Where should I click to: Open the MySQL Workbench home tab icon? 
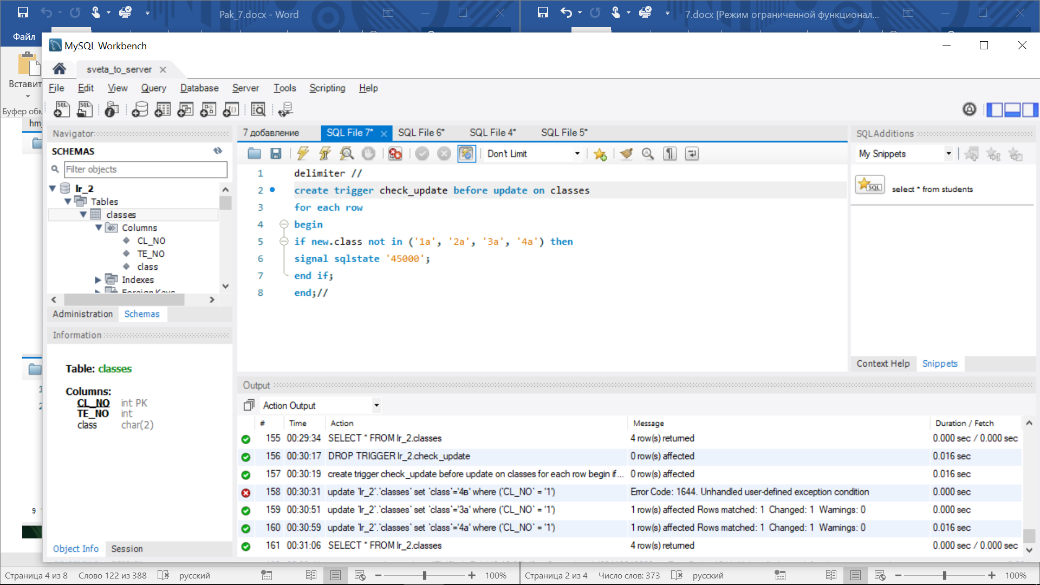[x=60, y=69]
